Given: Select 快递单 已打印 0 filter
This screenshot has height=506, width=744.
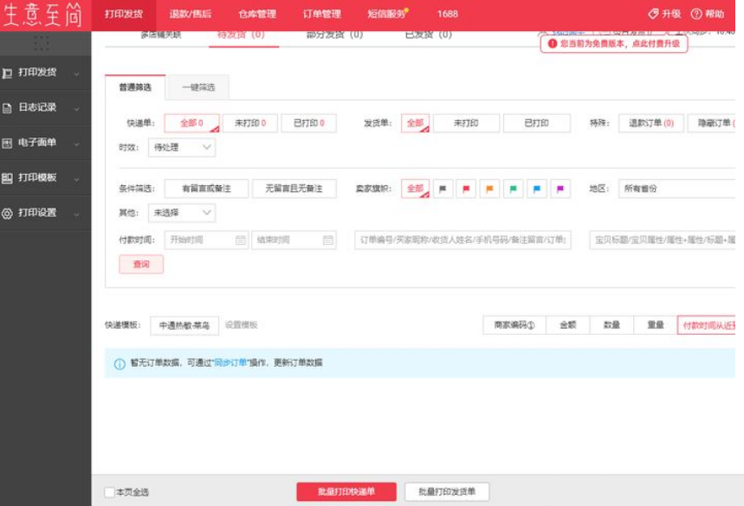Looking at the screenshot, I should point(309,123).
